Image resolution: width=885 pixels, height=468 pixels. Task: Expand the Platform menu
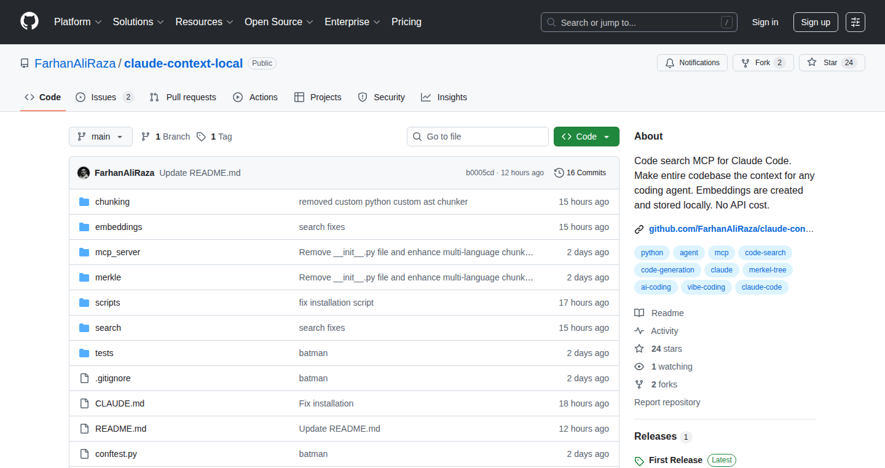click(77, 22)
